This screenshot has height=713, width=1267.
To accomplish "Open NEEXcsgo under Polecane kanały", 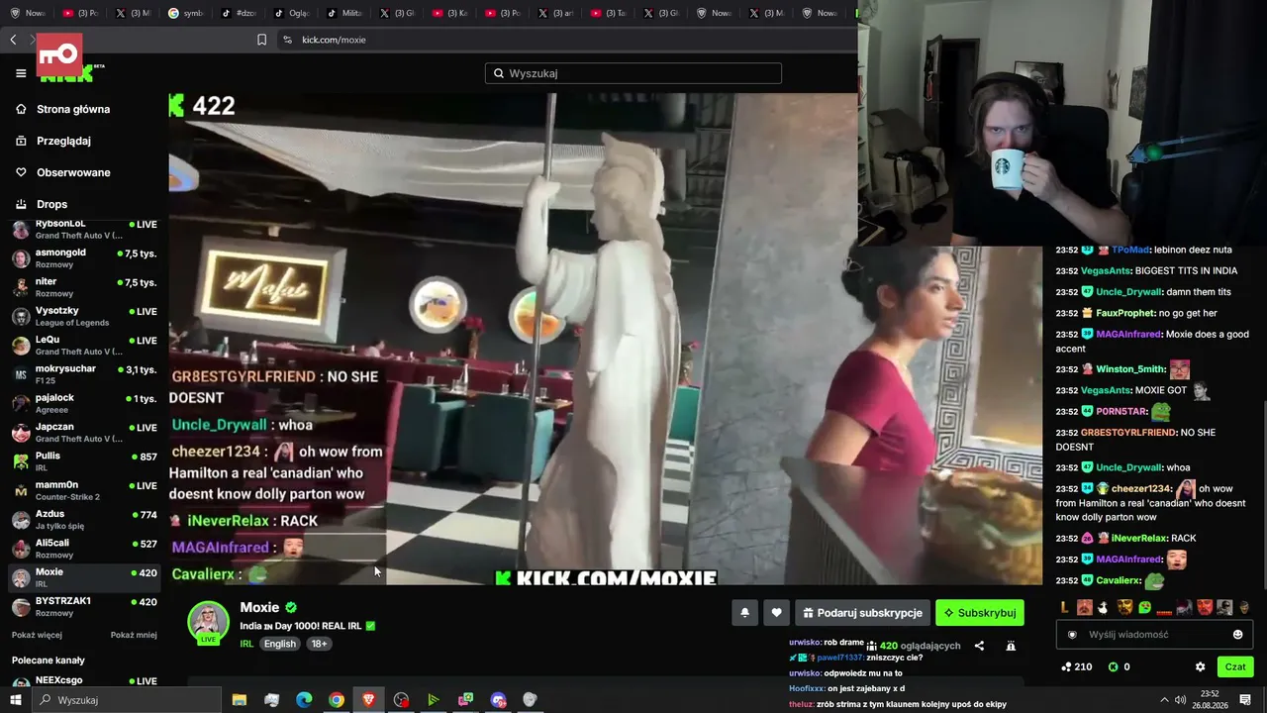I will [x=84, y=681].
